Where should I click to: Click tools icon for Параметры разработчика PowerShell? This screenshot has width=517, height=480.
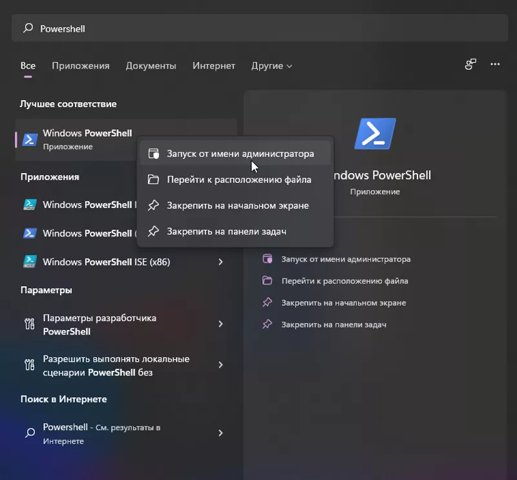pyautogui.click(x=28, y=324)
